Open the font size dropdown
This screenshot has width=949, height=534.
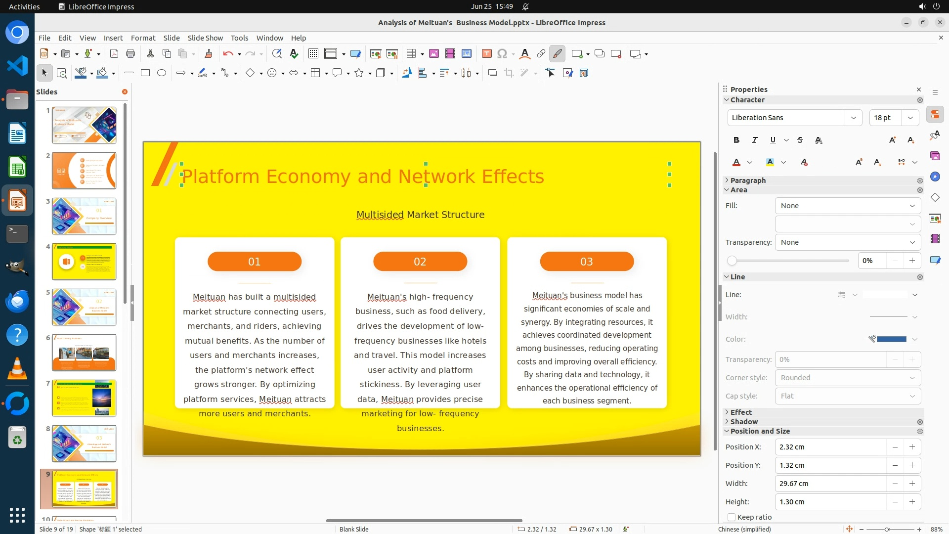tap(910, 118)
